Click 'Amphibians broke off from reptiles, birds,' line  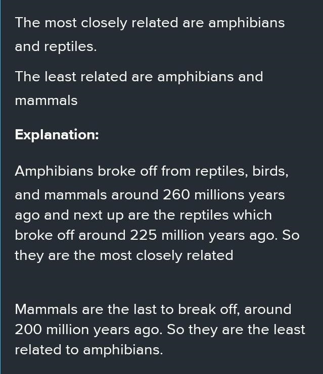pyautogui.click(x=152, y=171)
